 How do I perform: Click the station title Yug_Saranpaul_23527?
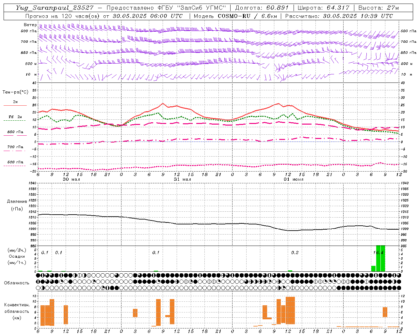[55, 8]
